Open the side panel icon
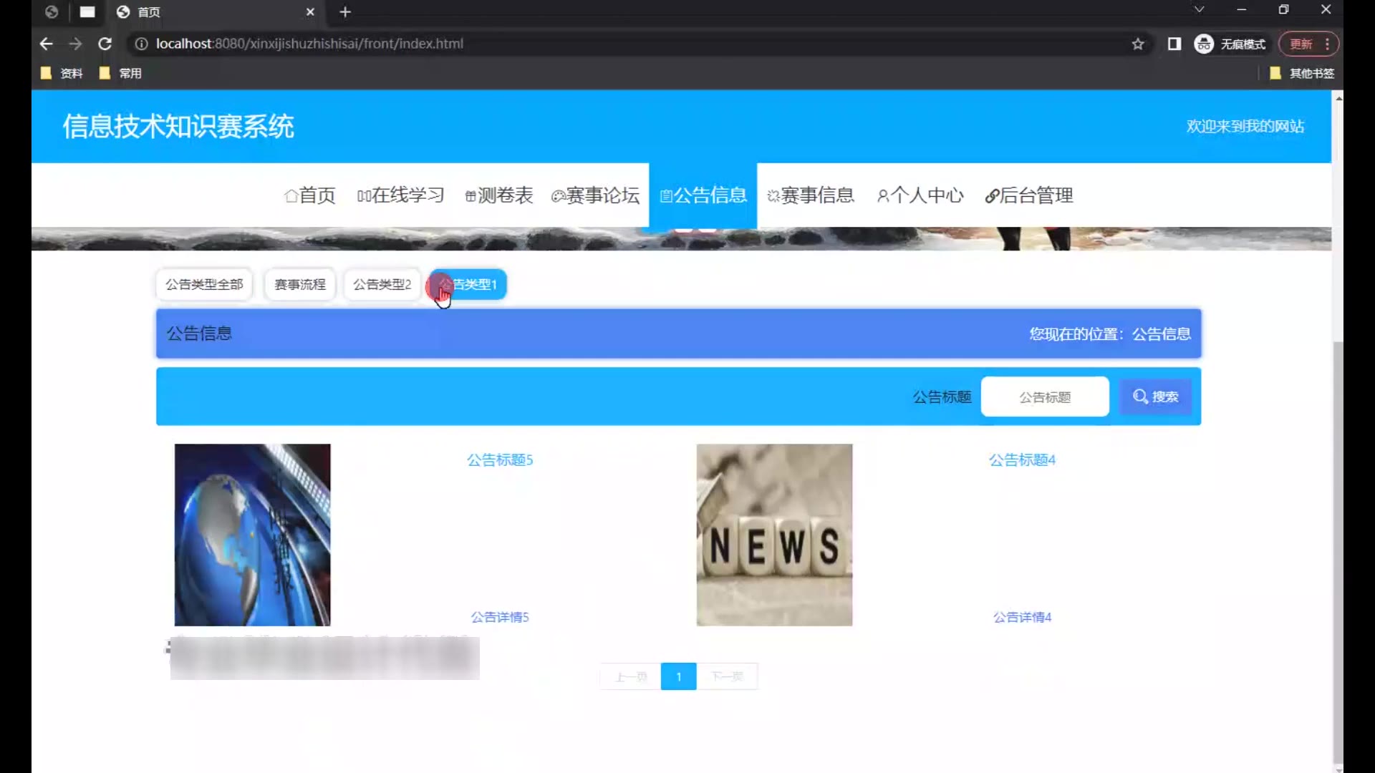The image size is (1375, 773). pyautogui.click(x=1174, y=44)
